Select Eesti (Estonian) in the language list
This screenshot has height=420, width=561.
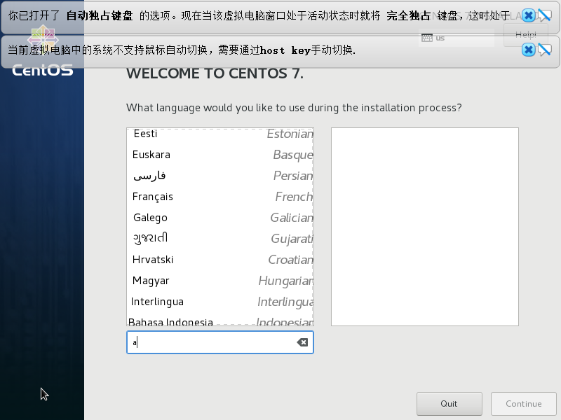point(220,134)
